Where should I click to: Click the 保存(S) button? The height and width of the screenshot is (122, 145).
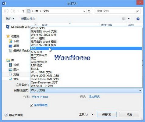107,114
